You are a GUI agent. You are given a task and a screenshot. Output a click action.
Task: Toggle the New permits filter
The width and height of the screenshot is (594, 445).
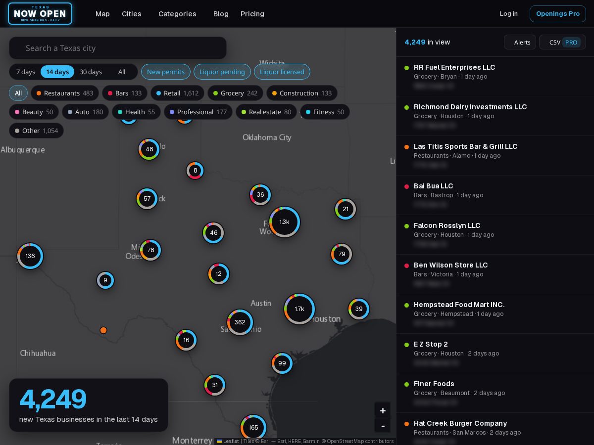pyautogui.click(x=166, y=72)
